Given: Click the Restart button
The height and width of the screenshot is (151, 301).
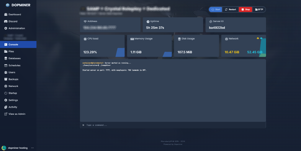Looking at the screenshot, I should [230, 10].
